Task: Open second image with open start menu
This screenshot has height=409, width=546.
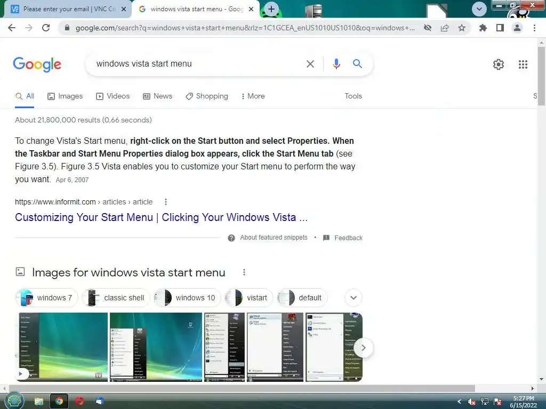Action: click(x=156, y=347)
